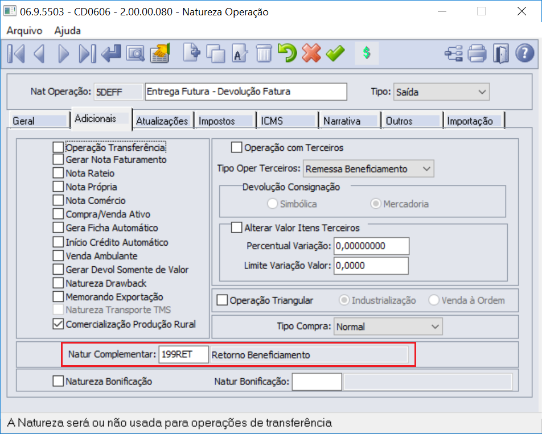Cancel with the red X icon
542x434 pixels.
click(x=311, y=53)
